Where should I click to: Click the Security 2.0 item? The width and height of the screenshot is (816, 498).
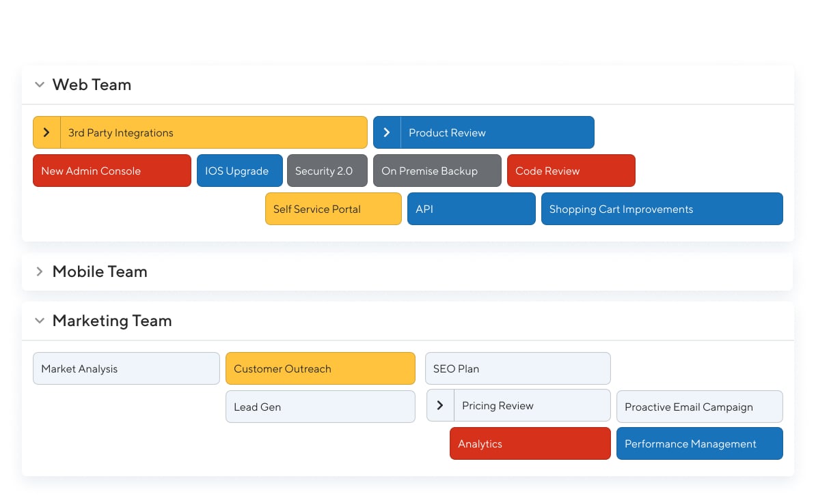(327, 171)
